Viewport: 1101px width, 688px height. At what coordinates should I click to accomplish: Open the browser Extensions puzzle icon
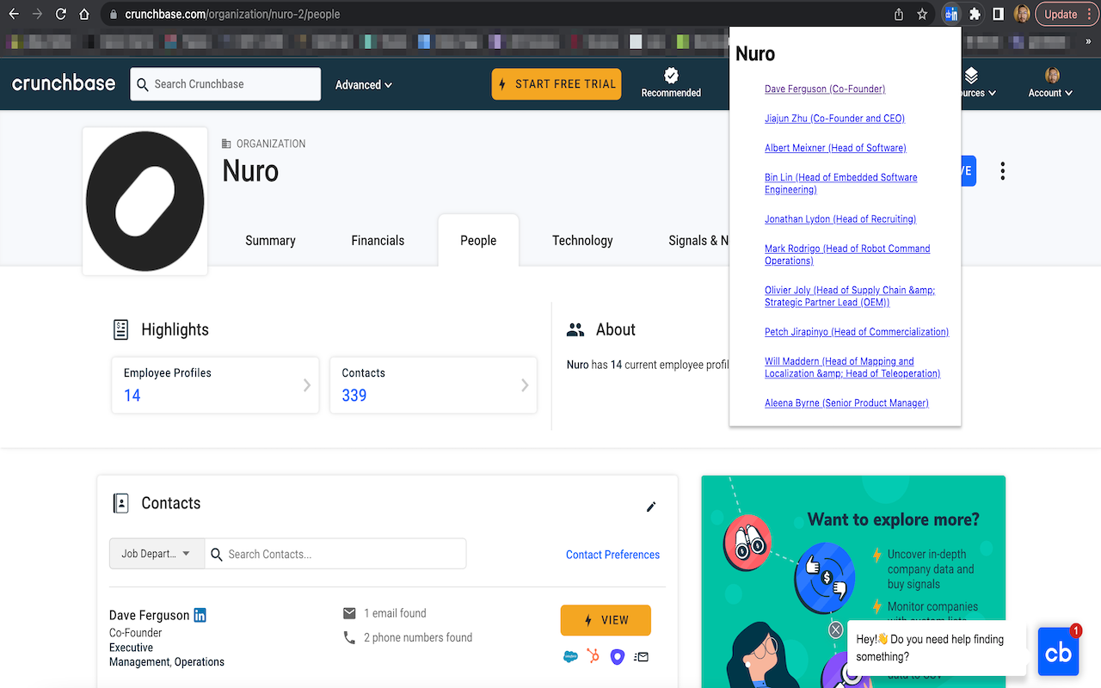[975, 14]
